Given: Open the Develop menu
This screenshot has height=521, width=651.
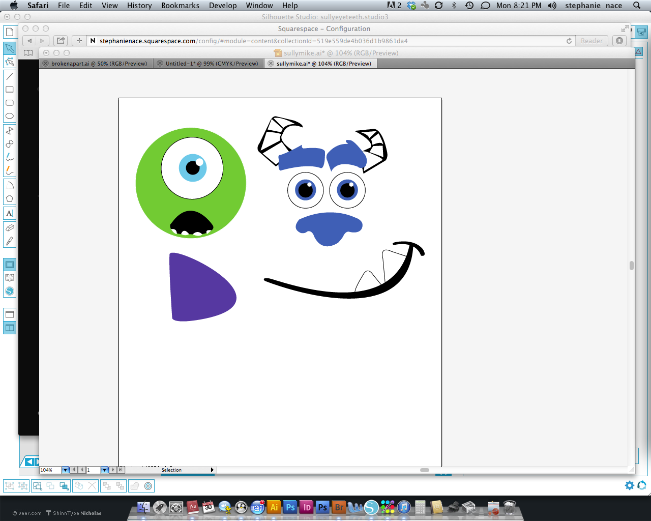Looking at the screenshot, I should (x=223, y=6).
